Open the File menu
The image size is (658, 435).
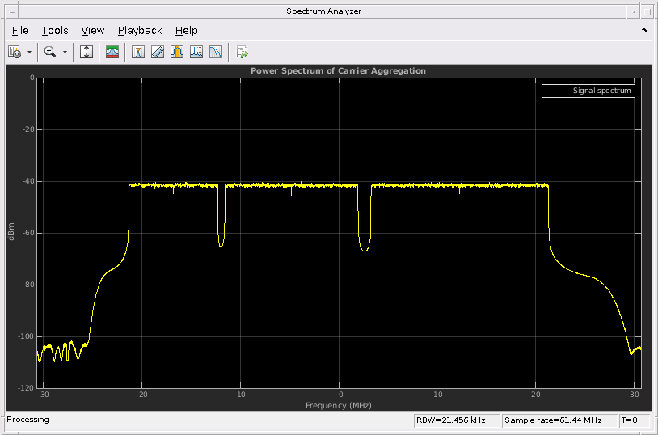point(20,31)
